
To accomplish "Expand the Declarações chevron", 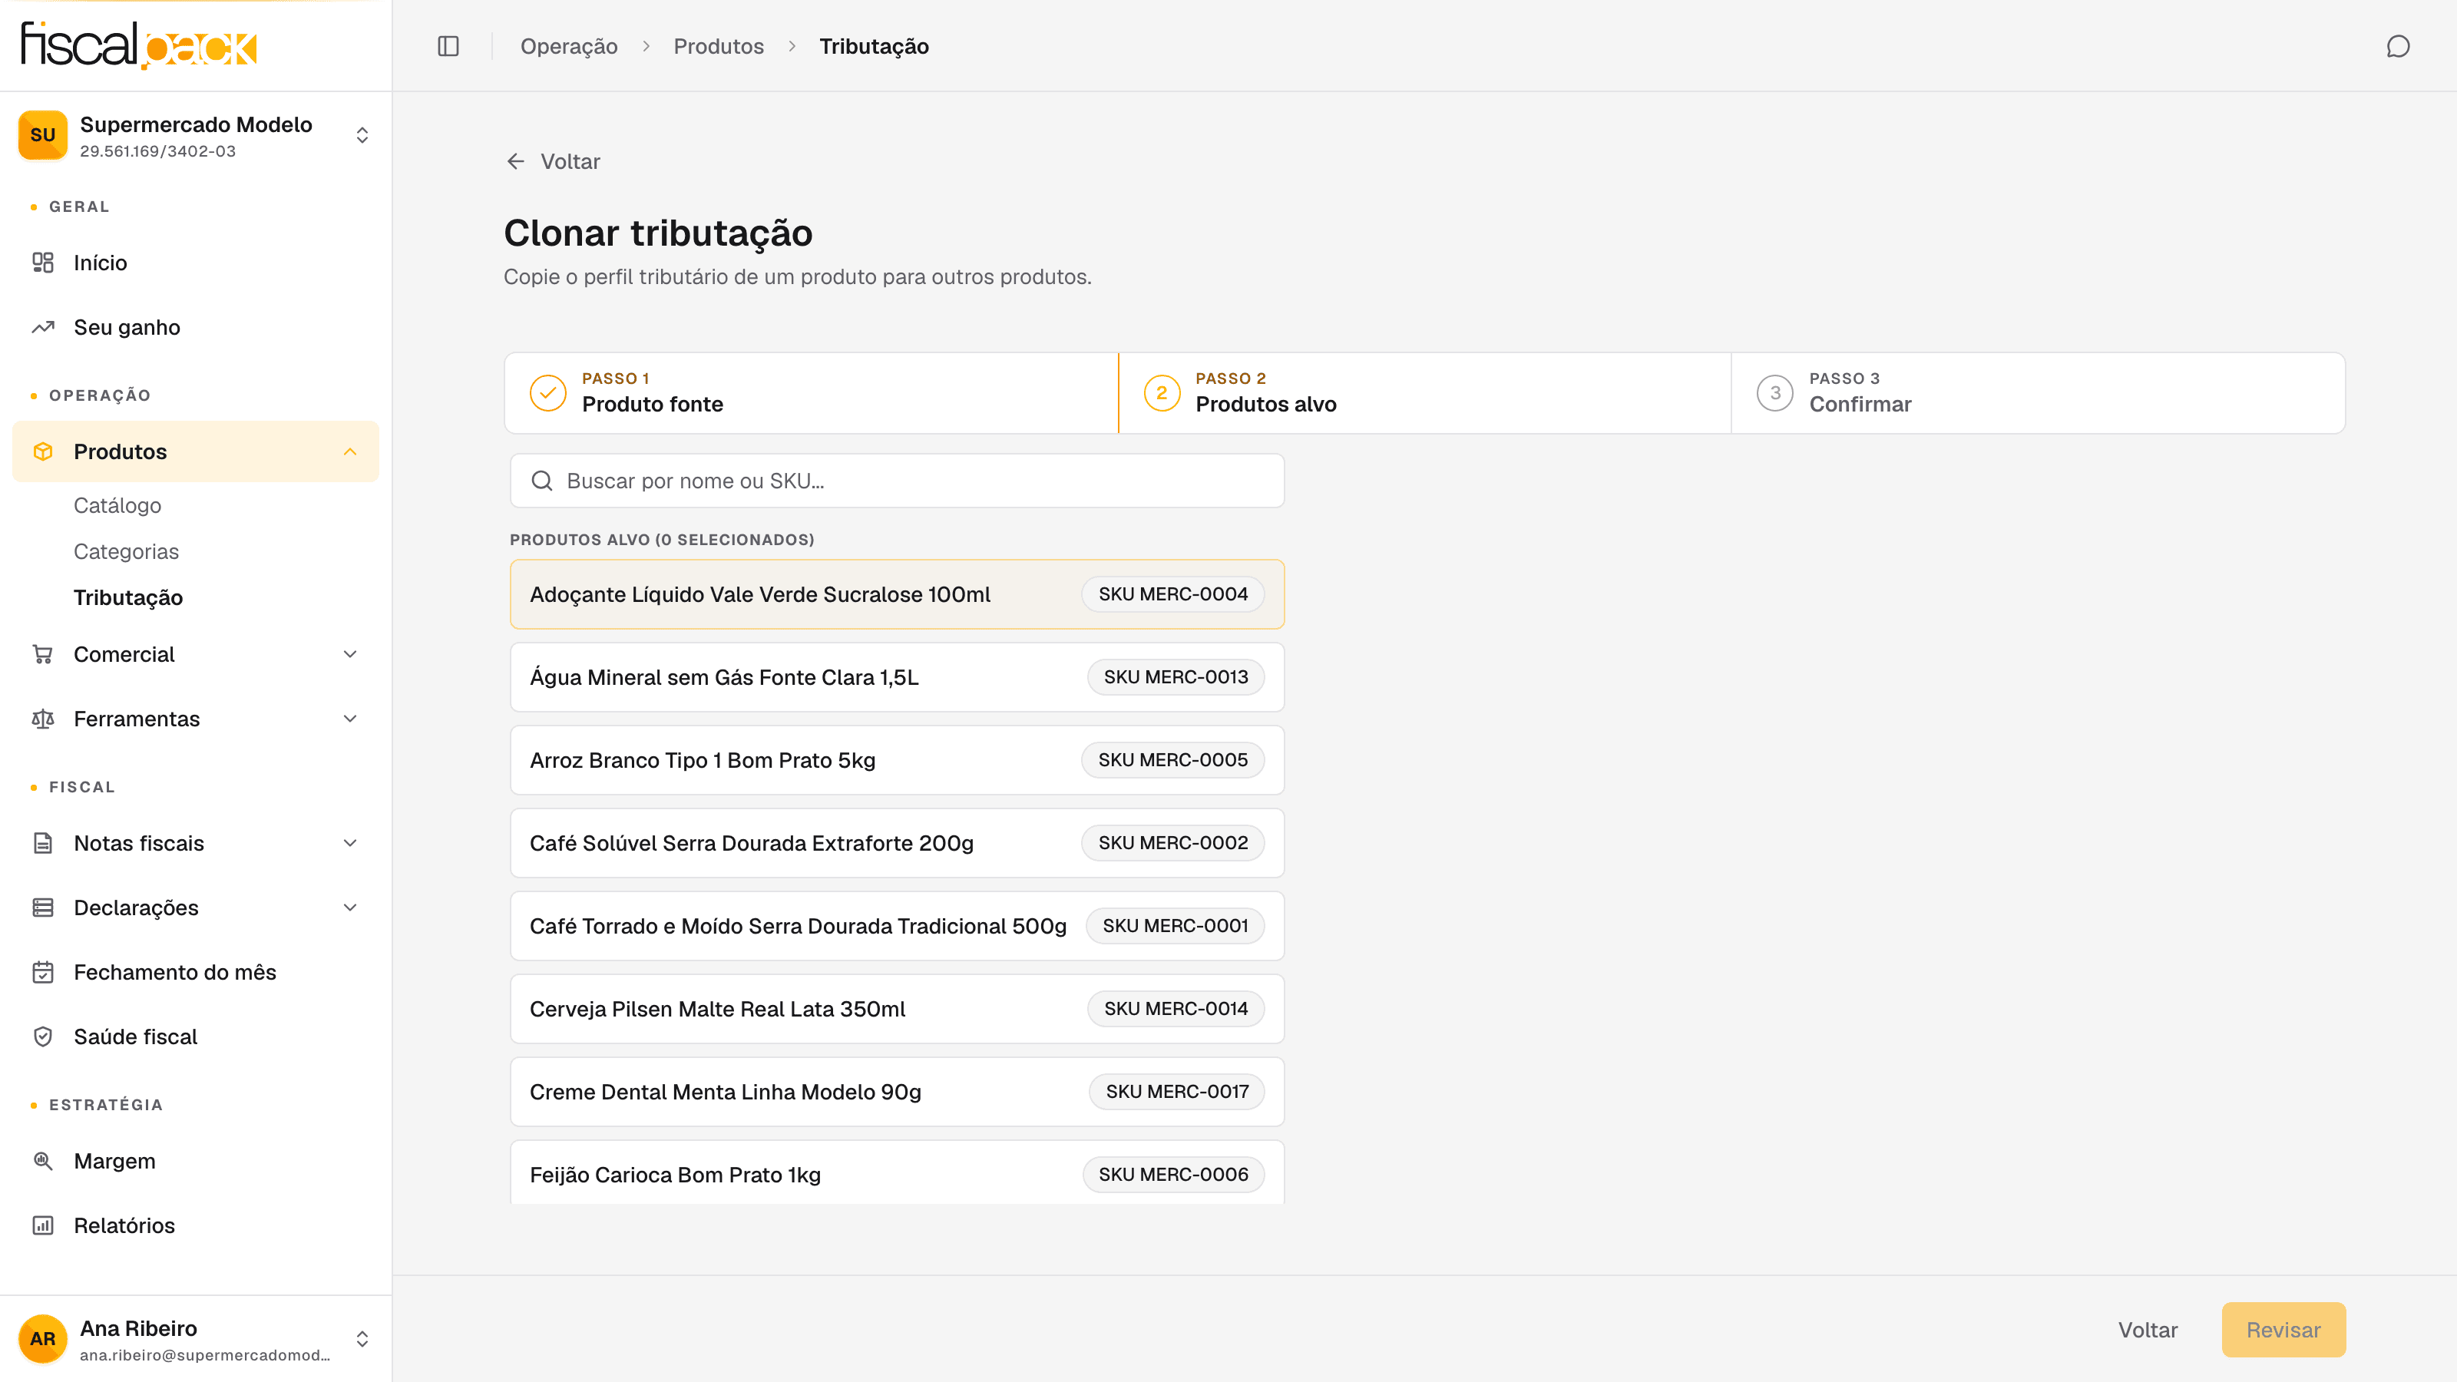I will click(x=350, y=908).
